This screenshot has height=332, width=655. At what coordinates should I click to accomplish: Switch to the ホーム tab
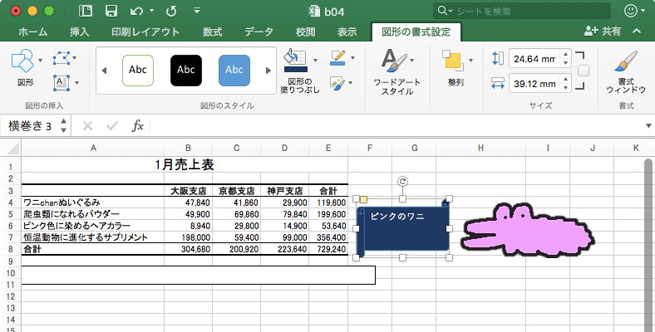tap(33, 32)
